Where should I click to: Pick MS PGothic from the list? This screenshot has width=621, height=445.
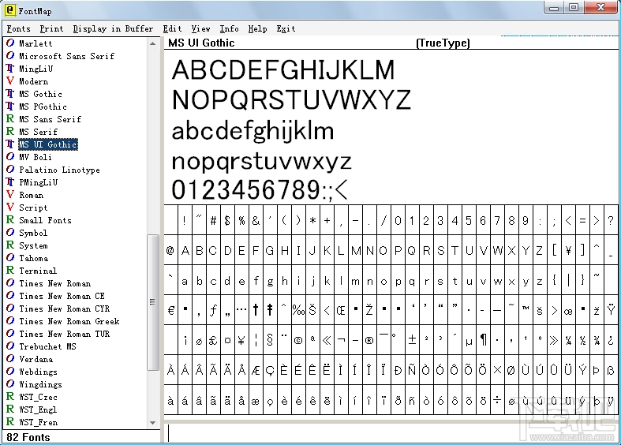click(x=43, y=107)
